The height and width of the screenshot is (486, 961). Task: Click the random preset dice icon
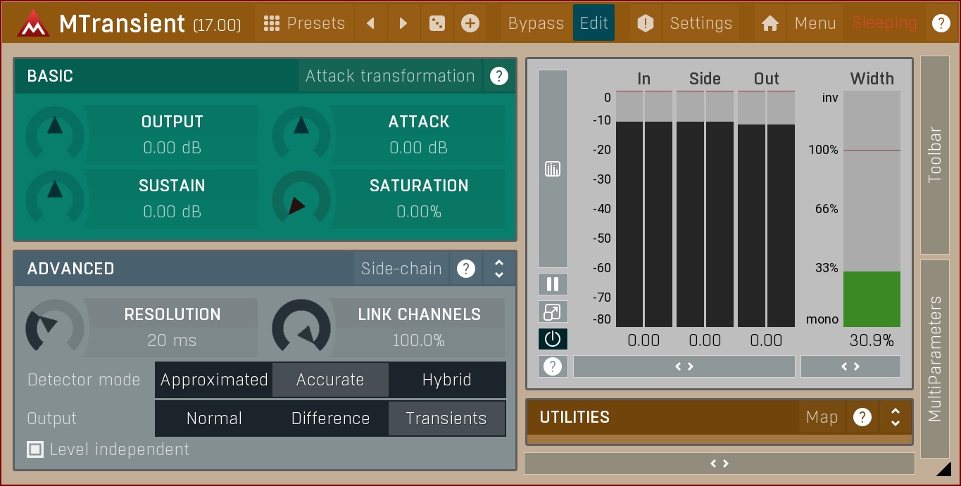pyautogui.click(x=436, y=24)
